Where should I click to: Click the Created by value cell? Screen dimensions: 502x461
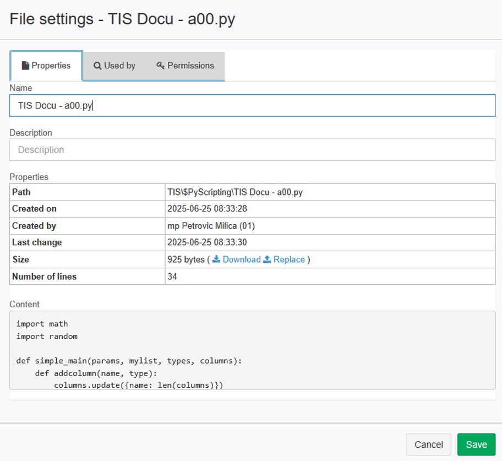click(x=330, y=226)
